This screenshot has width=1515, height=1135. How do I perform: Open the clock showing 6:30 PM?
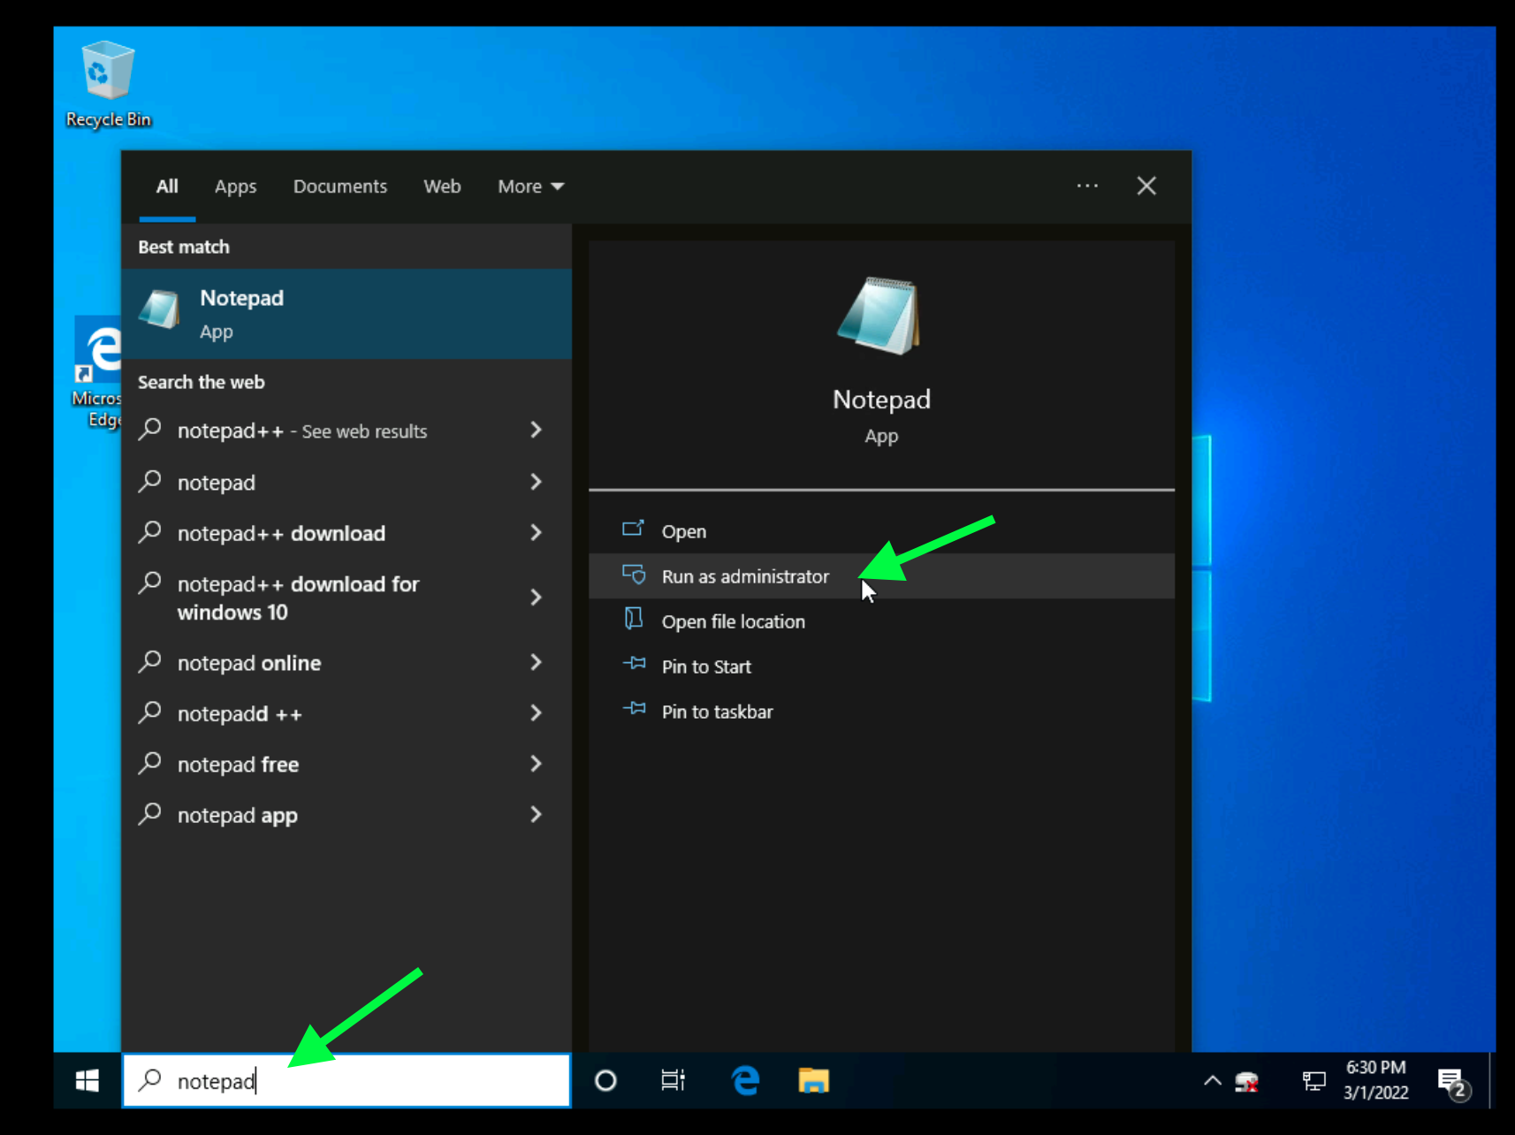pos(1375,1080)
